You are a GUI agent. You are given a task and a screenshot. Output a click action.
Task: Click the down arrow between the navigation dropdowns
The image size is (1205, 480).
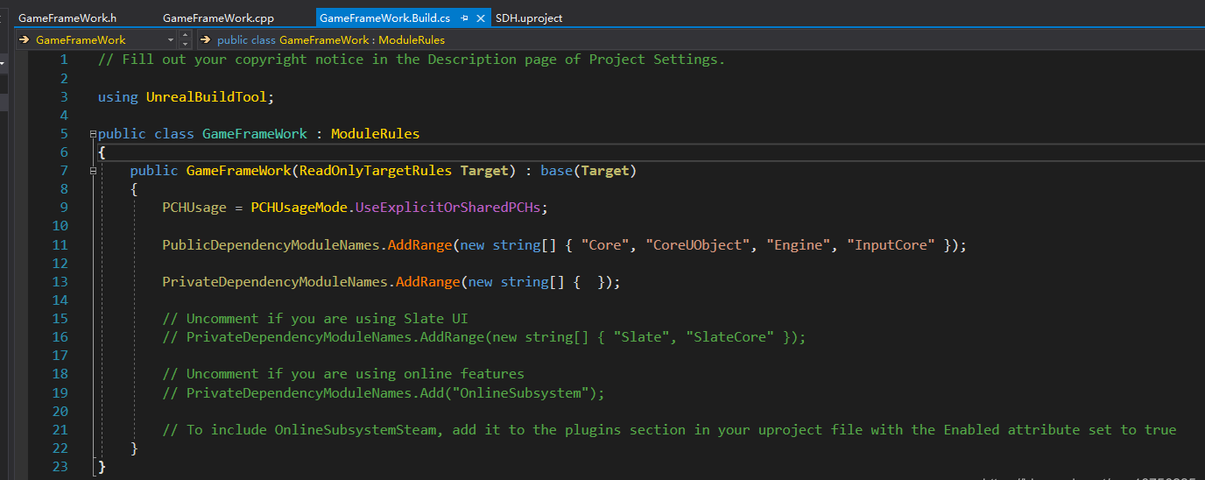click(x=185, y=44)
